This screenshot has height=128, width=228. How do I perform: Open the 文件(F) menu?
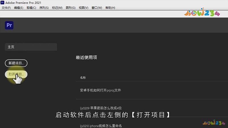tap(6, 8)
